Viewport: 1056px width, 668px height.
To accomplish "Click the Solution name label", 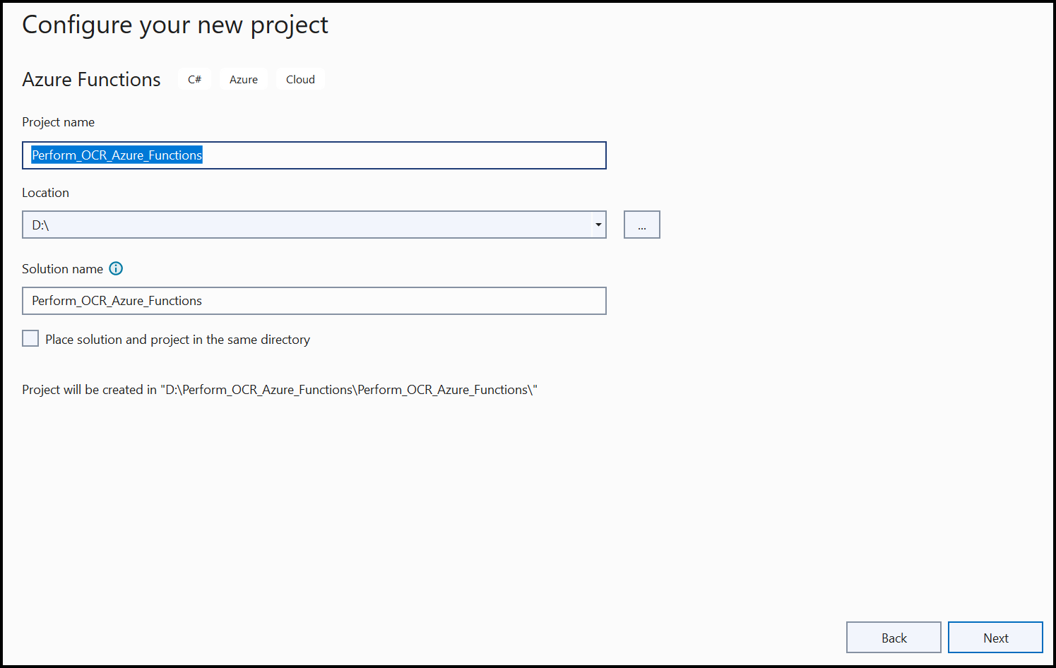I will 62,268.
